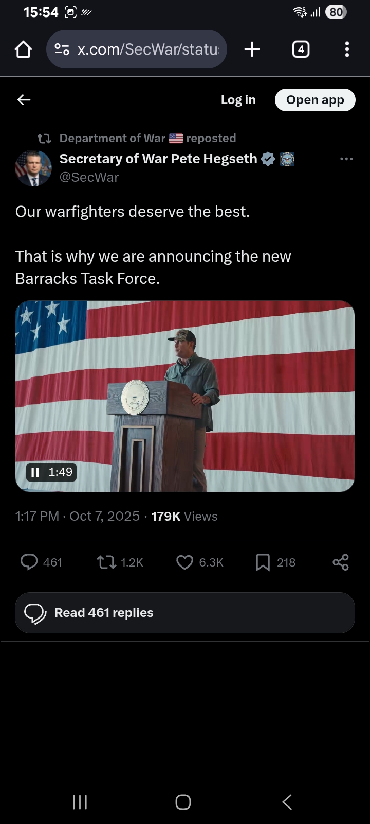Tap the Log in link

click(x=238, y=100)
